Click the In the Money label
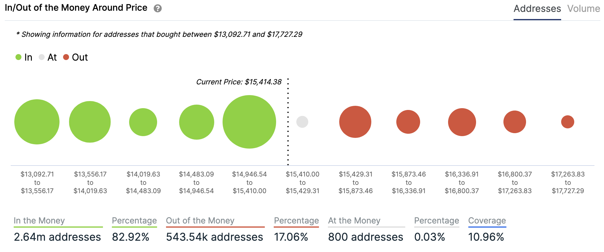Screen dimensions: 604x252 click(x=39, y=220)
